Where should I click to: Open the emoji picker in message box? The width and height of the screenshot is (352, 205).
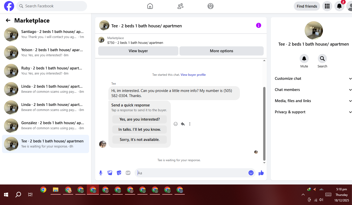tap(251, 173)
